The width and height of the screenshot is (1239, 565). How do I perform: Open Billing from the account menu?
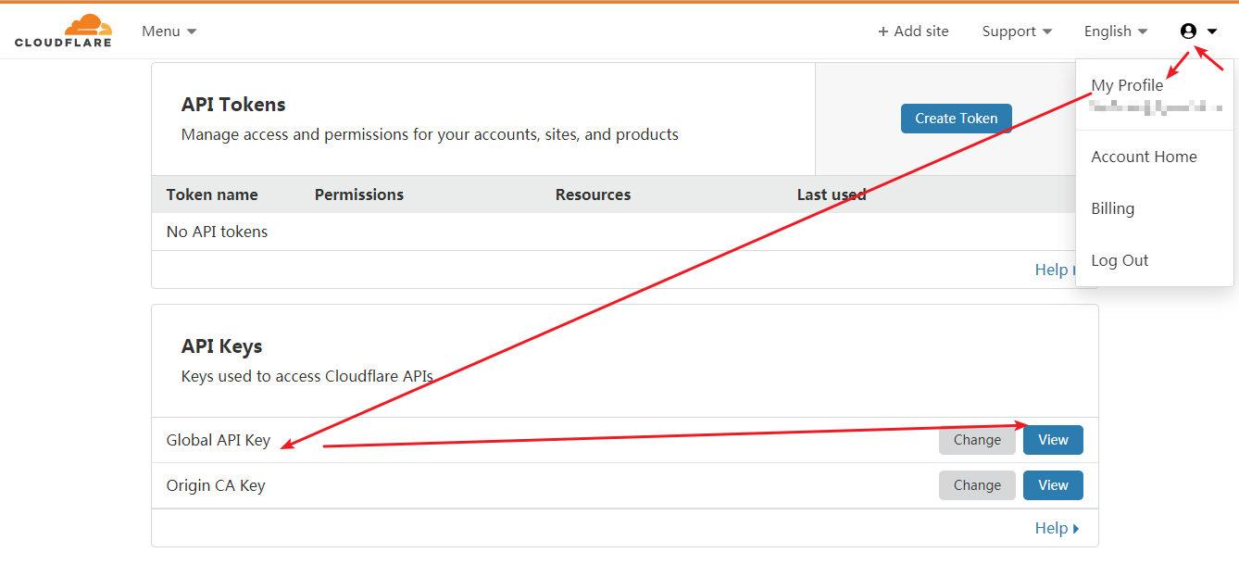click(1112, 208)
